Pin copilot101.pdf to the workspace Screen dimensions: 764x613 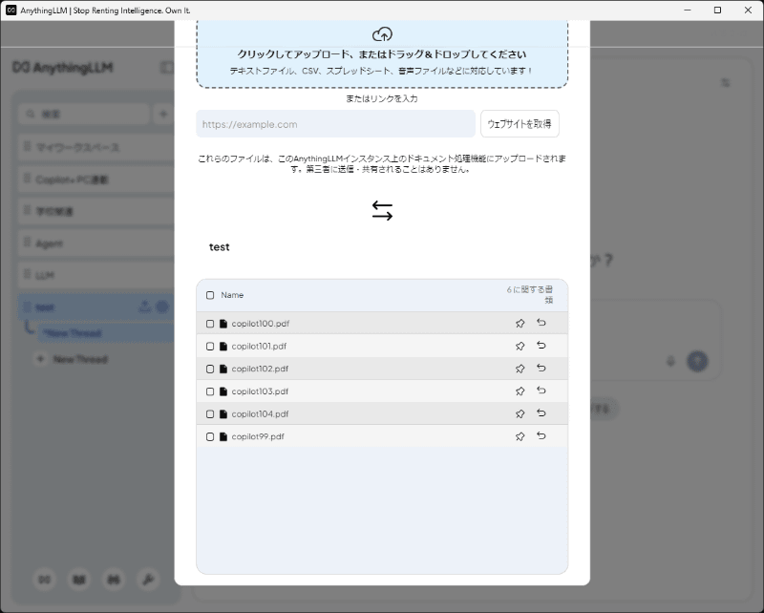point(520,346)
